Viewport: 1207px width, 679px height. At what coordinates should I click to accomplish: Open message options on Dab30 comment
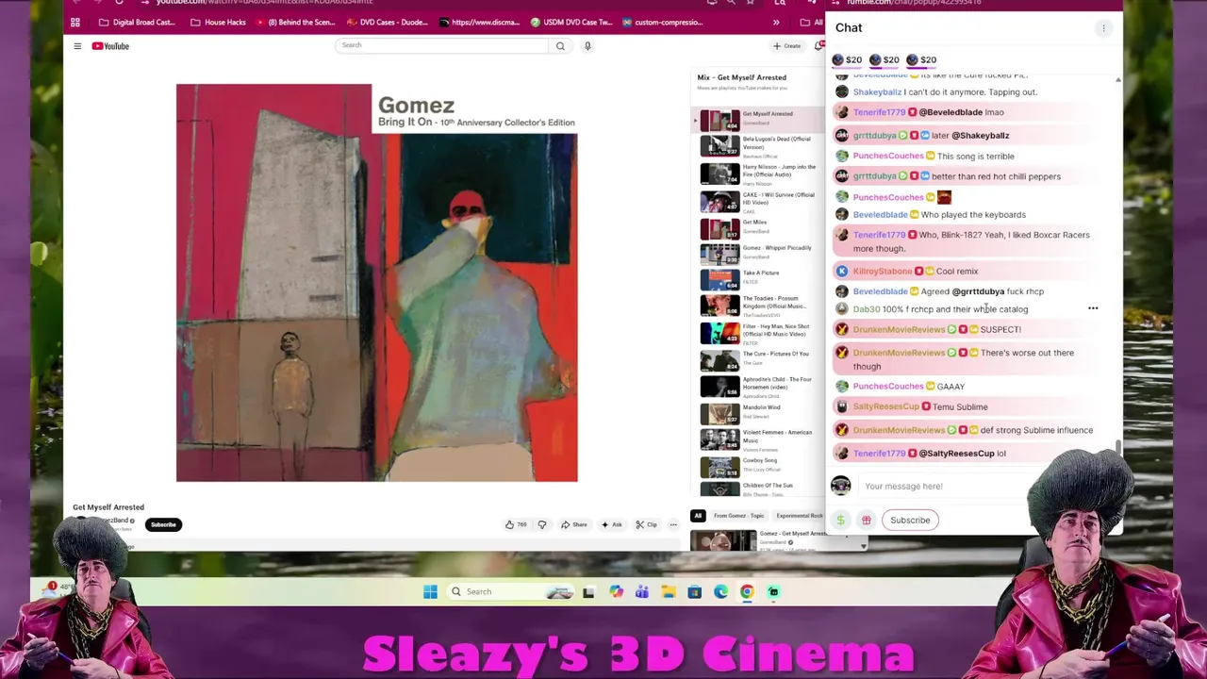(x=1093, y=308)
